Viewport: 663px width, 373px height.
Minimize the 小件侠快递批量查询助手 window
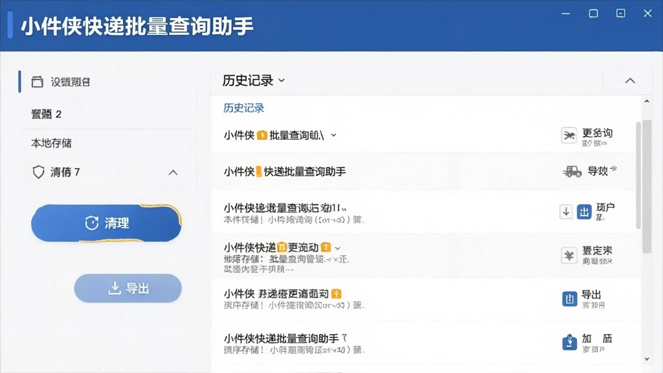pyautogui.click(x=566, y=14)
